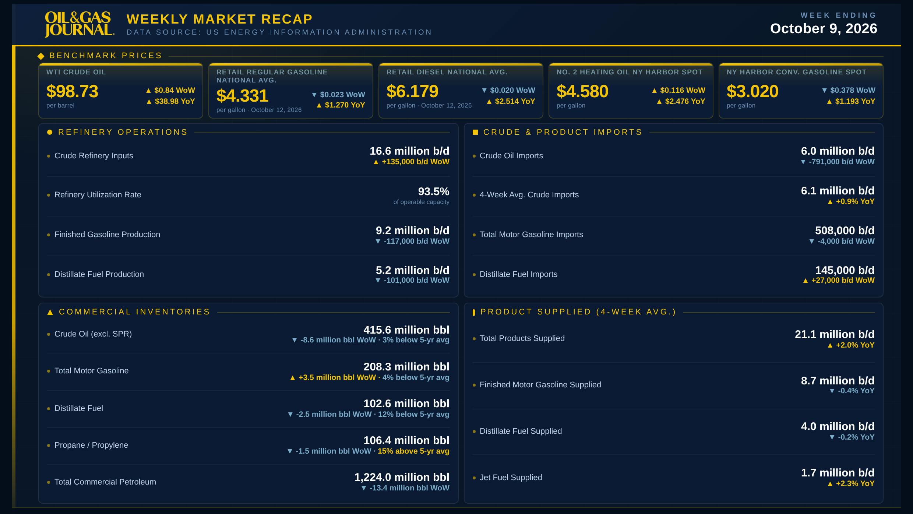Click the Total Motor Gasoline Imports label

click(x=531, y=235)
